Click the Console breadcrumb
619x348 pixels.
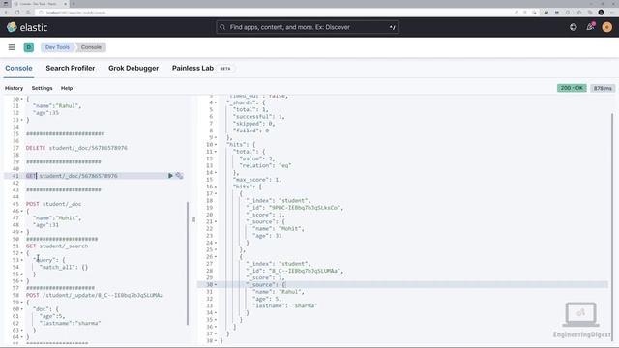coord(91,47)
